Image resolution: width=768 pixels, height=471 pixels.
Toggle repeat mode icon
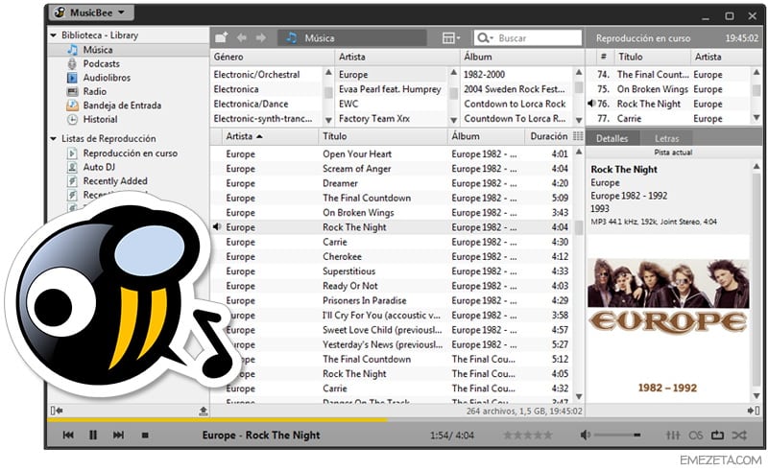717,435
